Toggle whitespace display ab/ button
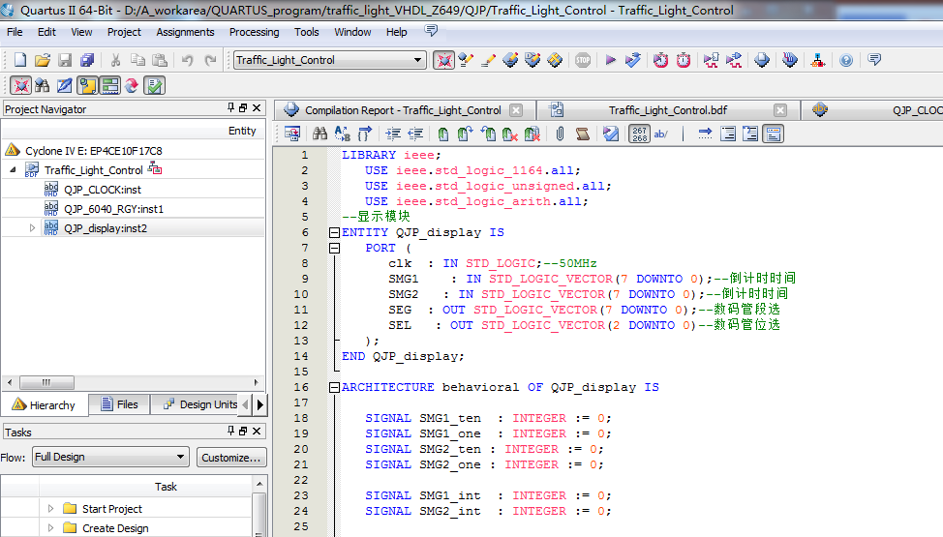This screenshot has height=537, width=943. (661, 134)
